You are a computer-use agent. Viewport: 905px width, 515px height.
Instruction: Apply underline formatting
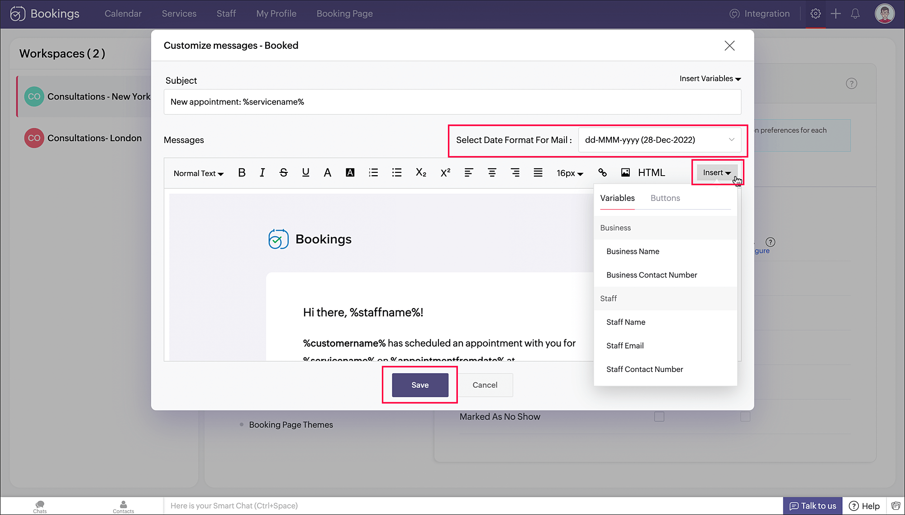click(305, 172)
